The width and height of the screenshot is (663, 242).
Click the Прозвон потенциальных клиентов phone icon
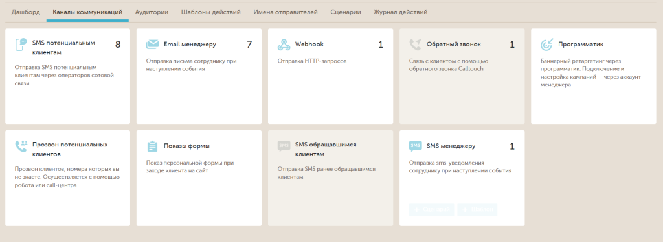coord(21,146)
